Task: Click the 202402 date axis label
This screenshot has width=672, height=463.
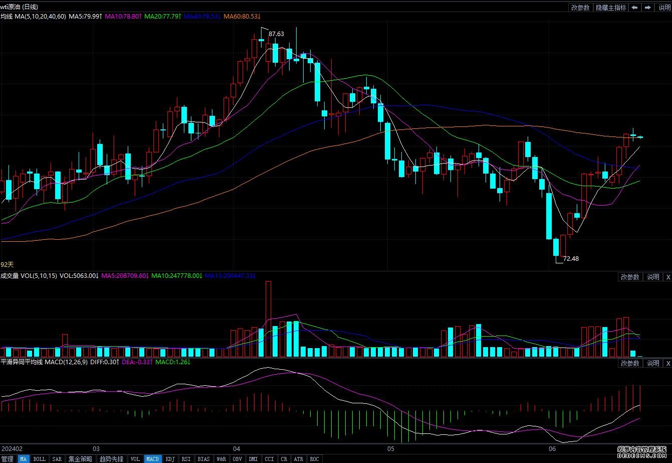Action: (12, 448)
